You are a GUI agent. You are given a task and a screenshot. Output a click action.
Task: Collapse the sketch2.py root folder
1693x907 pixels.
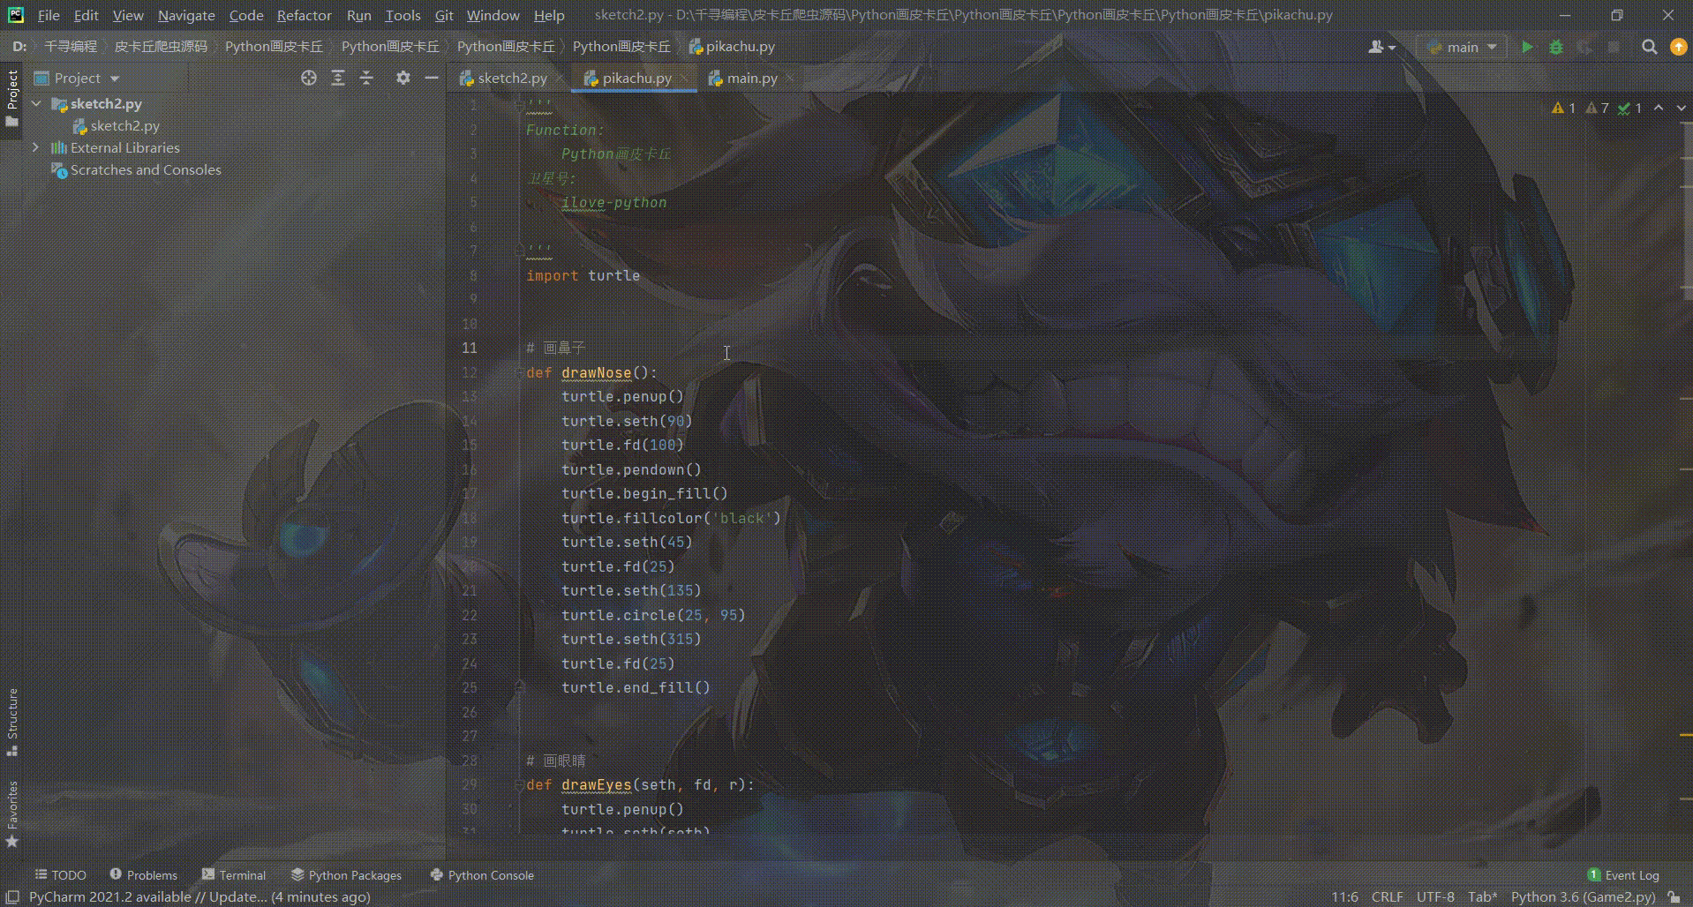point(36,103)
